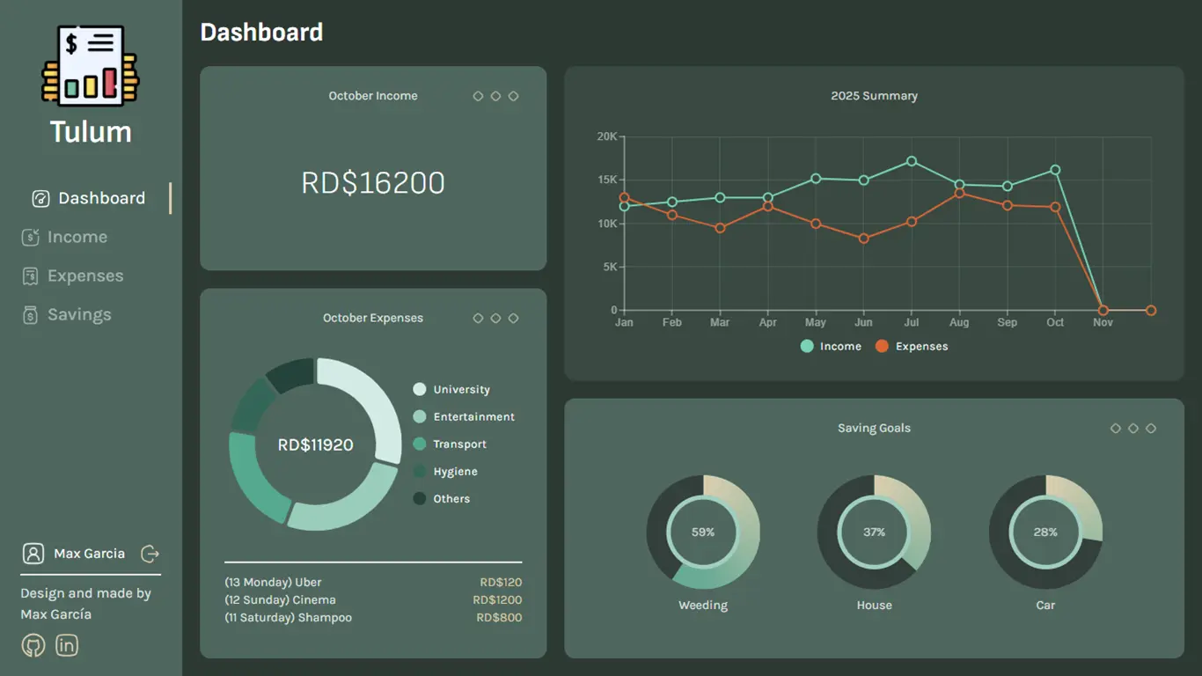1202x676 pixels.
Task: Navigate to the Savings page
Action: click(79, 315)
